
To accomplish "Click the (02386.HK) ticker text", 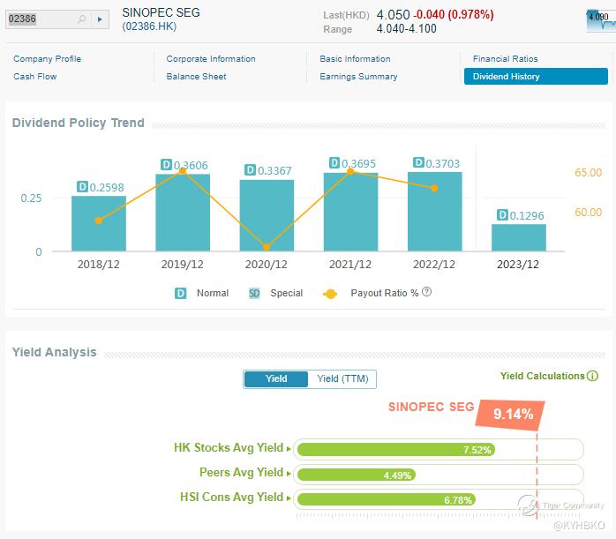I will coord(149,26).
